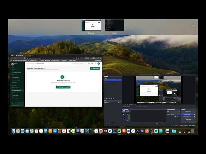Open the Google bookmark

click(15, 60)
